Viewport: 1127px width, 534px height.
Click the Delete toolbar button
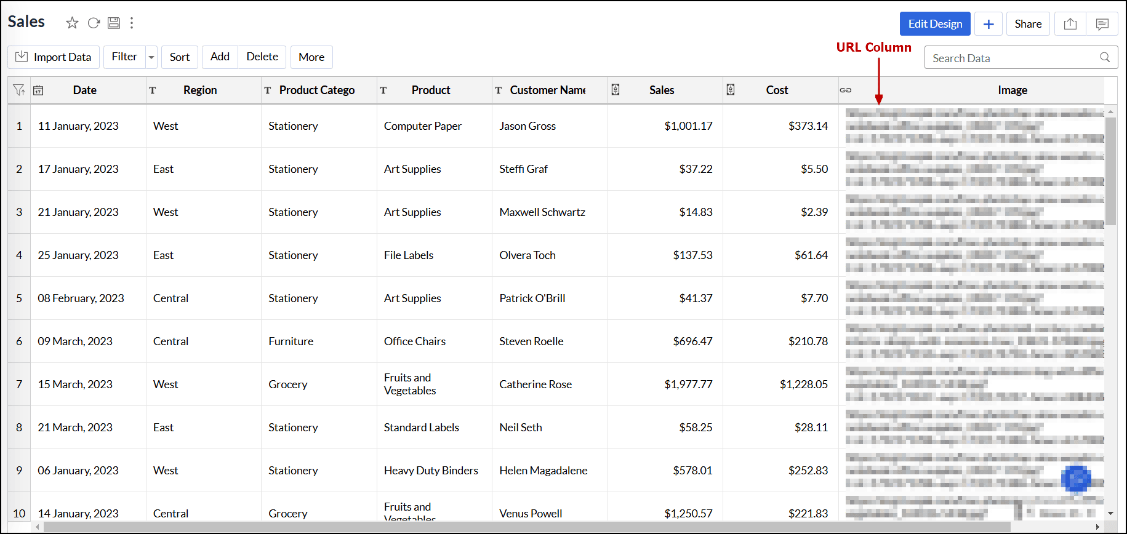(x=262, y=57)
